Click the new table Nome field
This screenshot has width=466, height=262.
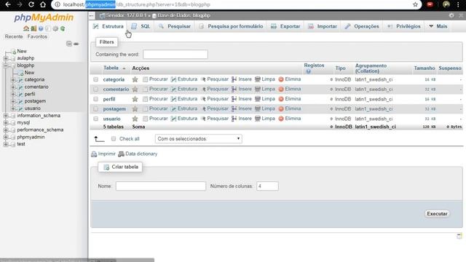[161, 186]
